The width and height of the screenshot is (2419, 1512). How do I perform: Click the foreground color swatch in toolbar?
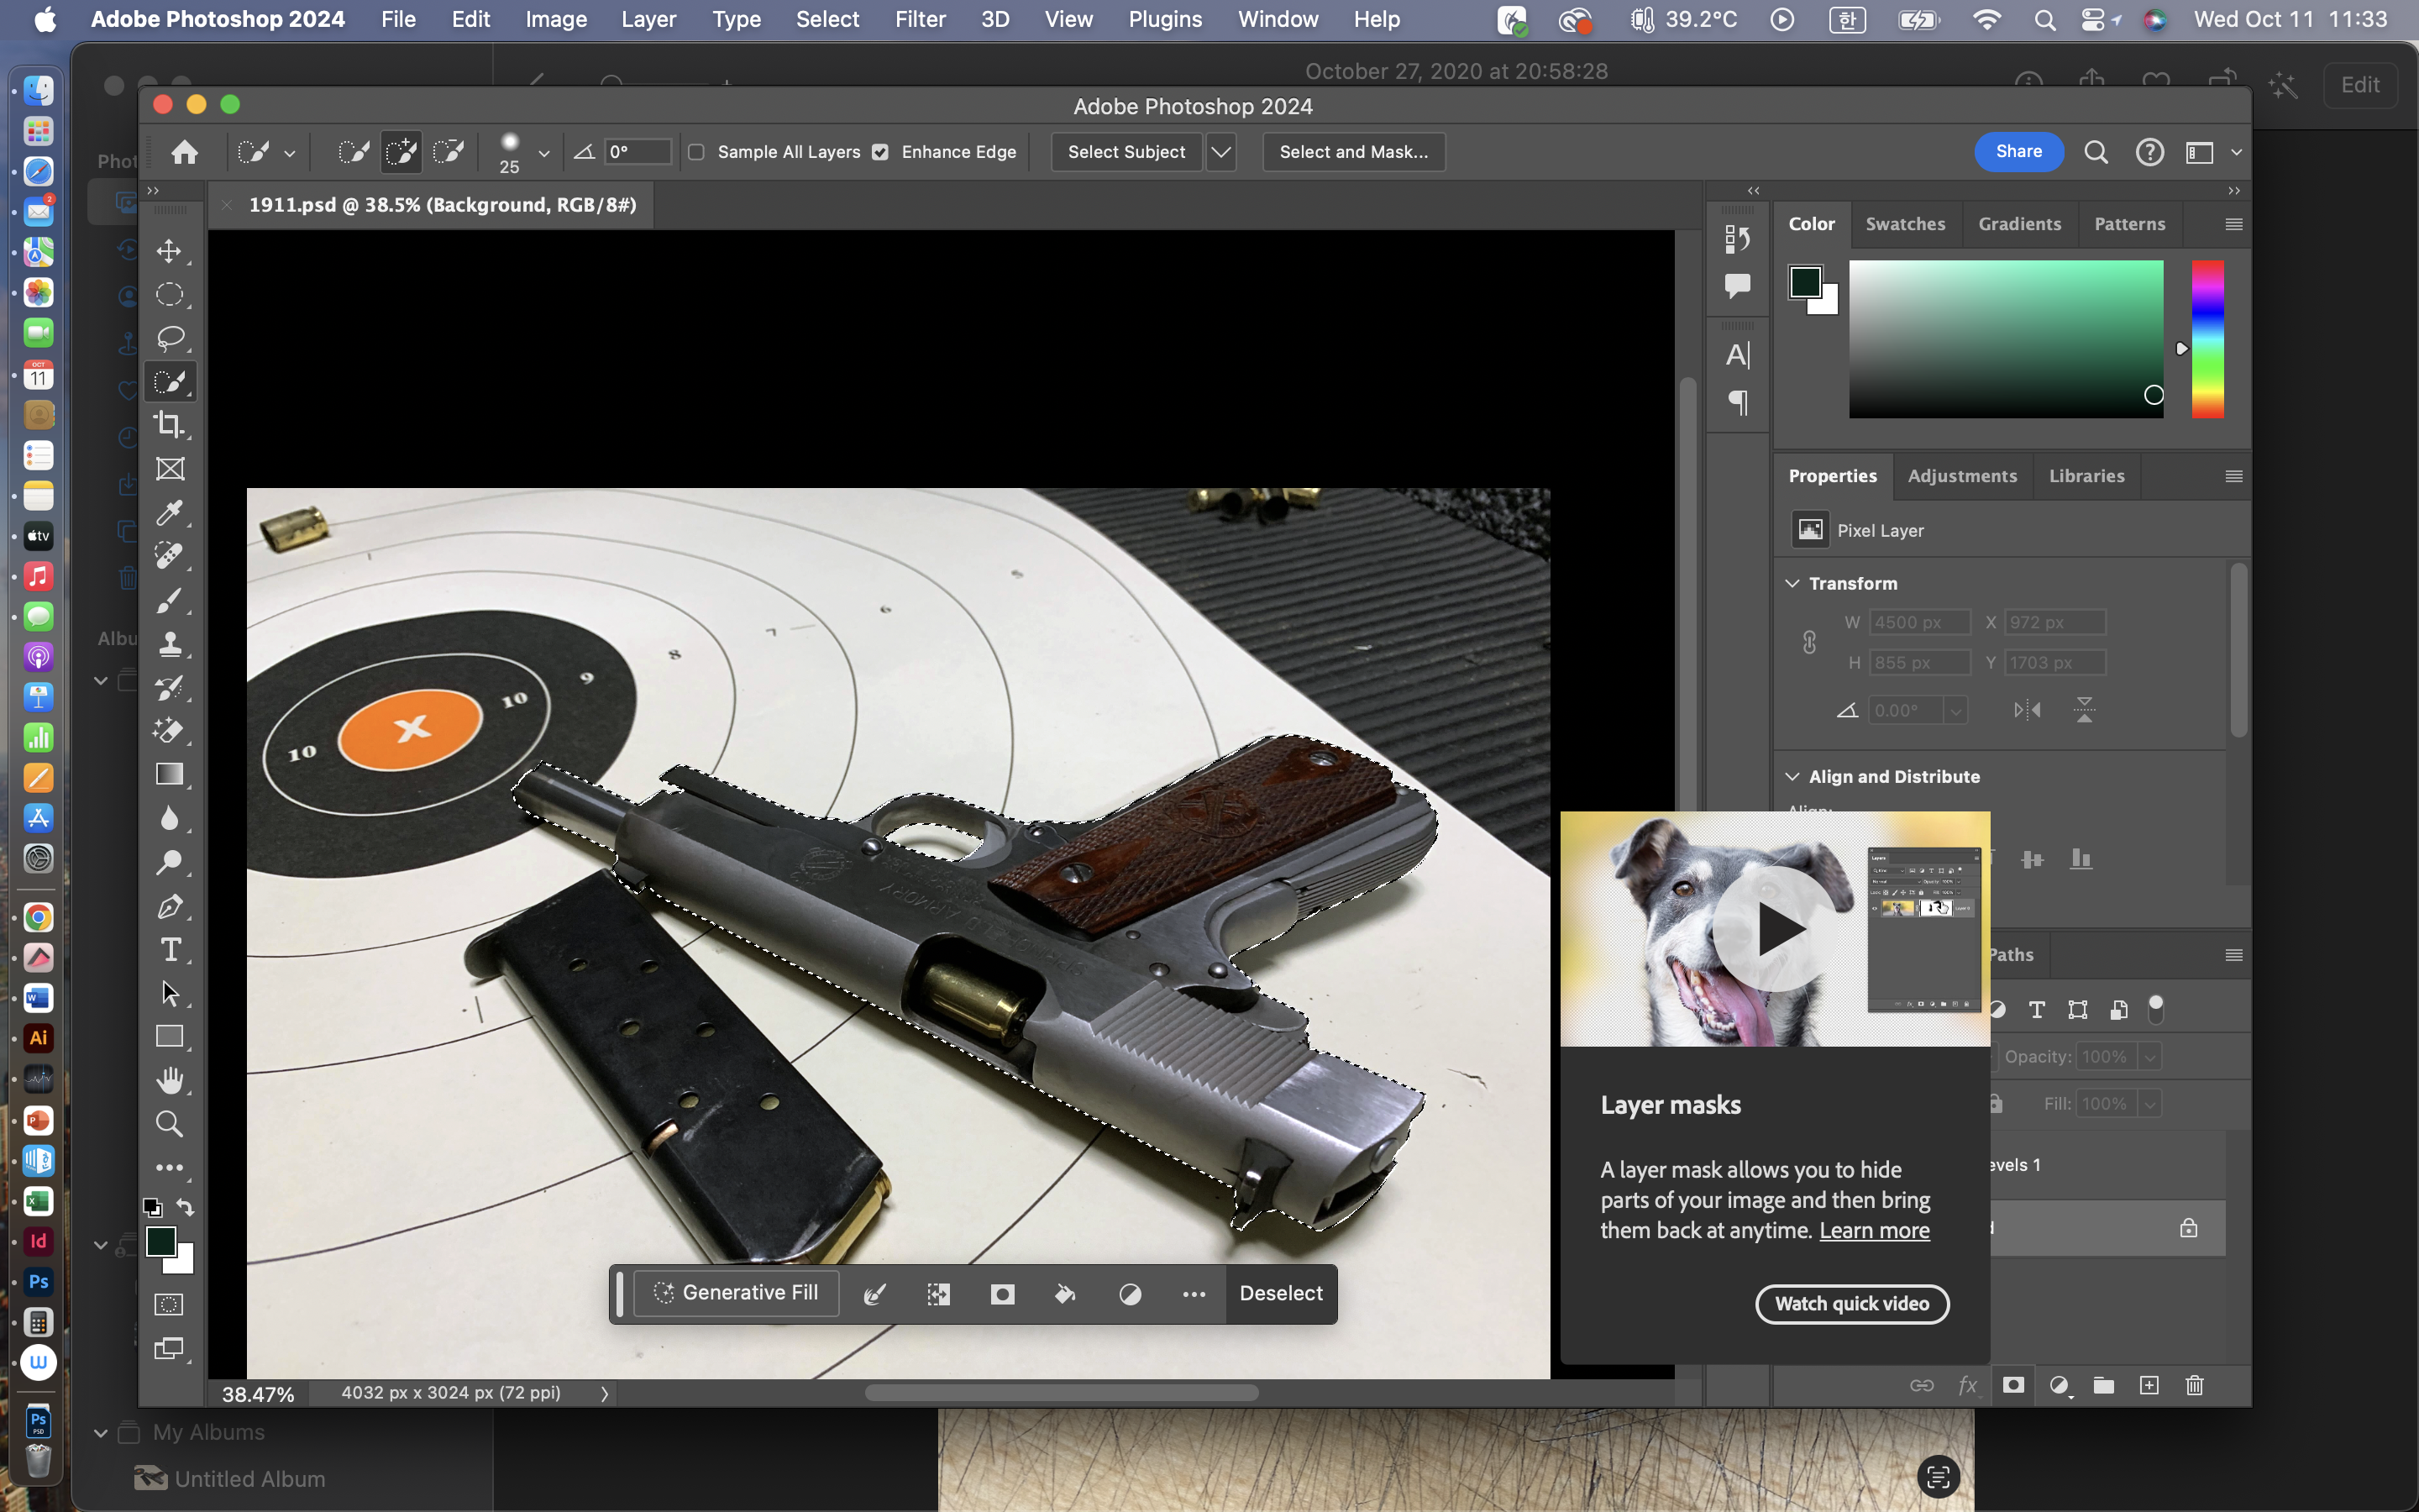click(161, 1241)
